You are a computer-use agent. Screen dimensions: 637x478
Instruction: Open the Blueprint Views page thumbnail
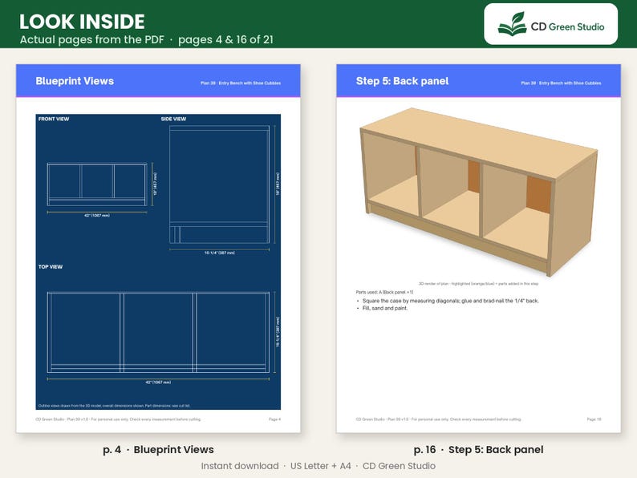[158, 248]
